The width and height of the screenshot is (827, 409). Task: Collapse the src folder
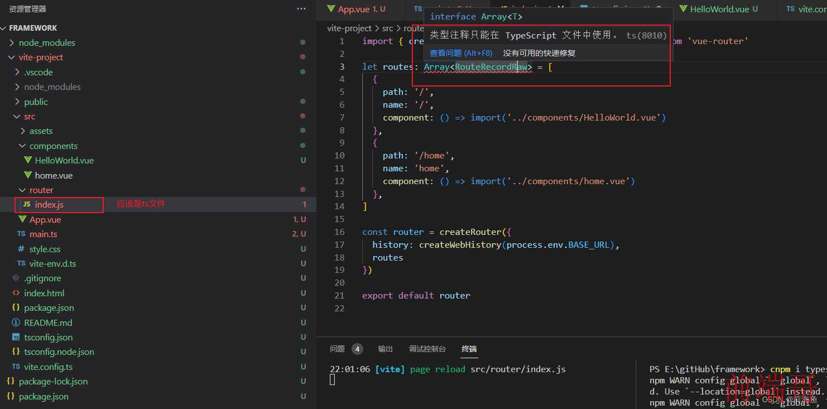pyautogui.click(x=17, y=116)
